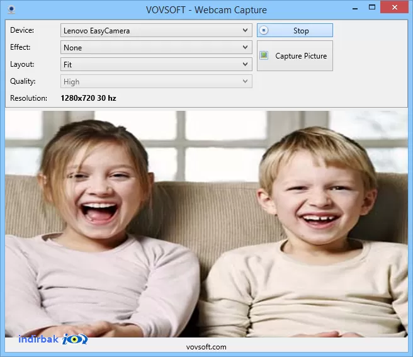
Task: Minimize the Webcam Capture window
Action: click(355, 8)
